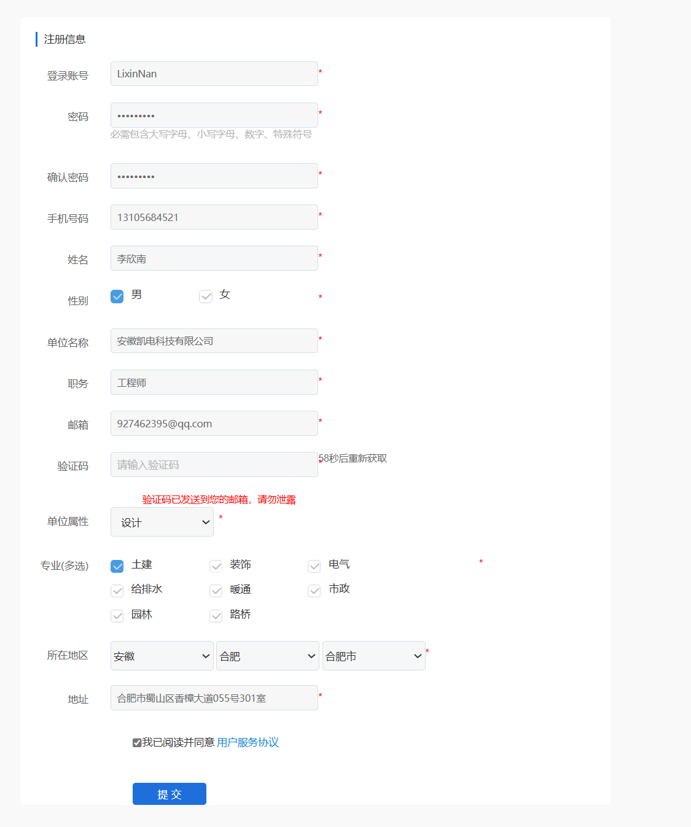Click the 验证码 input field
This screenshot has height=827, width=691.
[214, 465]
